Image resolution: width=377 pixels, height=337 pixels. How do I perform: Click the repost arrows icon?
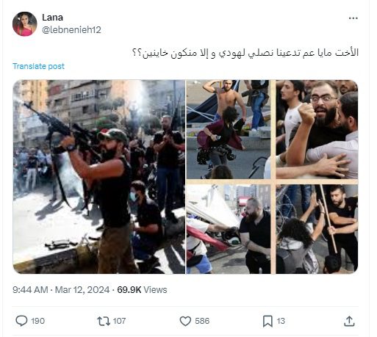(x=104, y=321)
